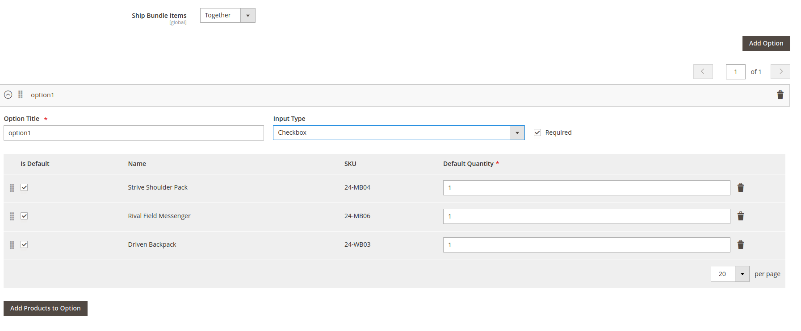Click the Option Title input field
This screenshot has height=331, width=801.
134,133
